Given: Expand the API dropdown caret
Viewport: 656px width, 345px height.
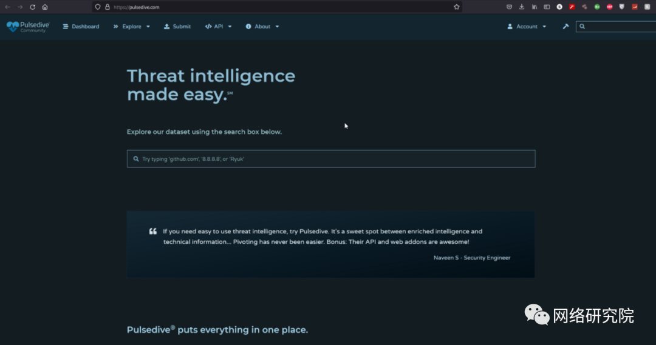Looking at the screenshot, I should coord(230,27).
